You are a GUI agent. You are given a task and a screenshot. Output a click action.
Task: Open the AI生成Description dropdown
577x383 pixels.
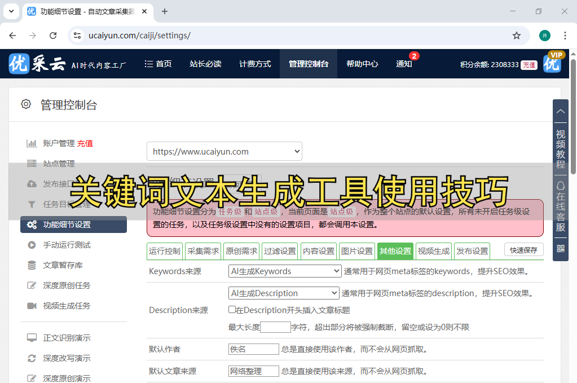284,293
